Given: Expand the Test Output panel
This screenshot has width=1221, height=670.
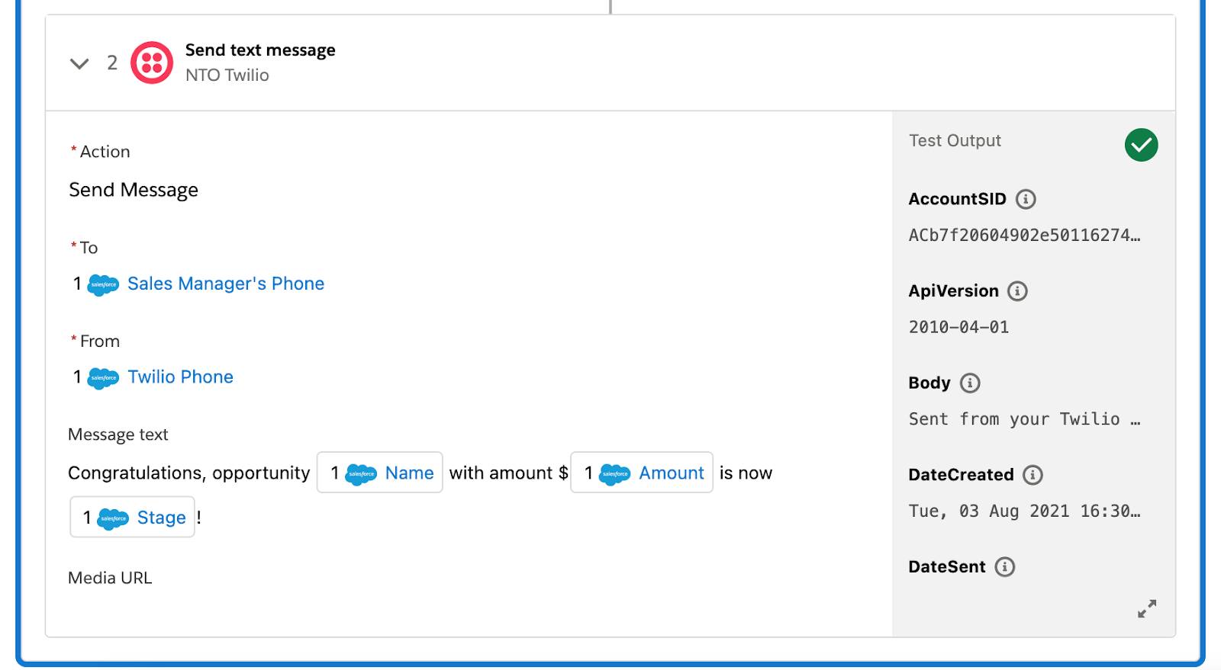Looking at the screenshot, I should tap(1147, 608).
